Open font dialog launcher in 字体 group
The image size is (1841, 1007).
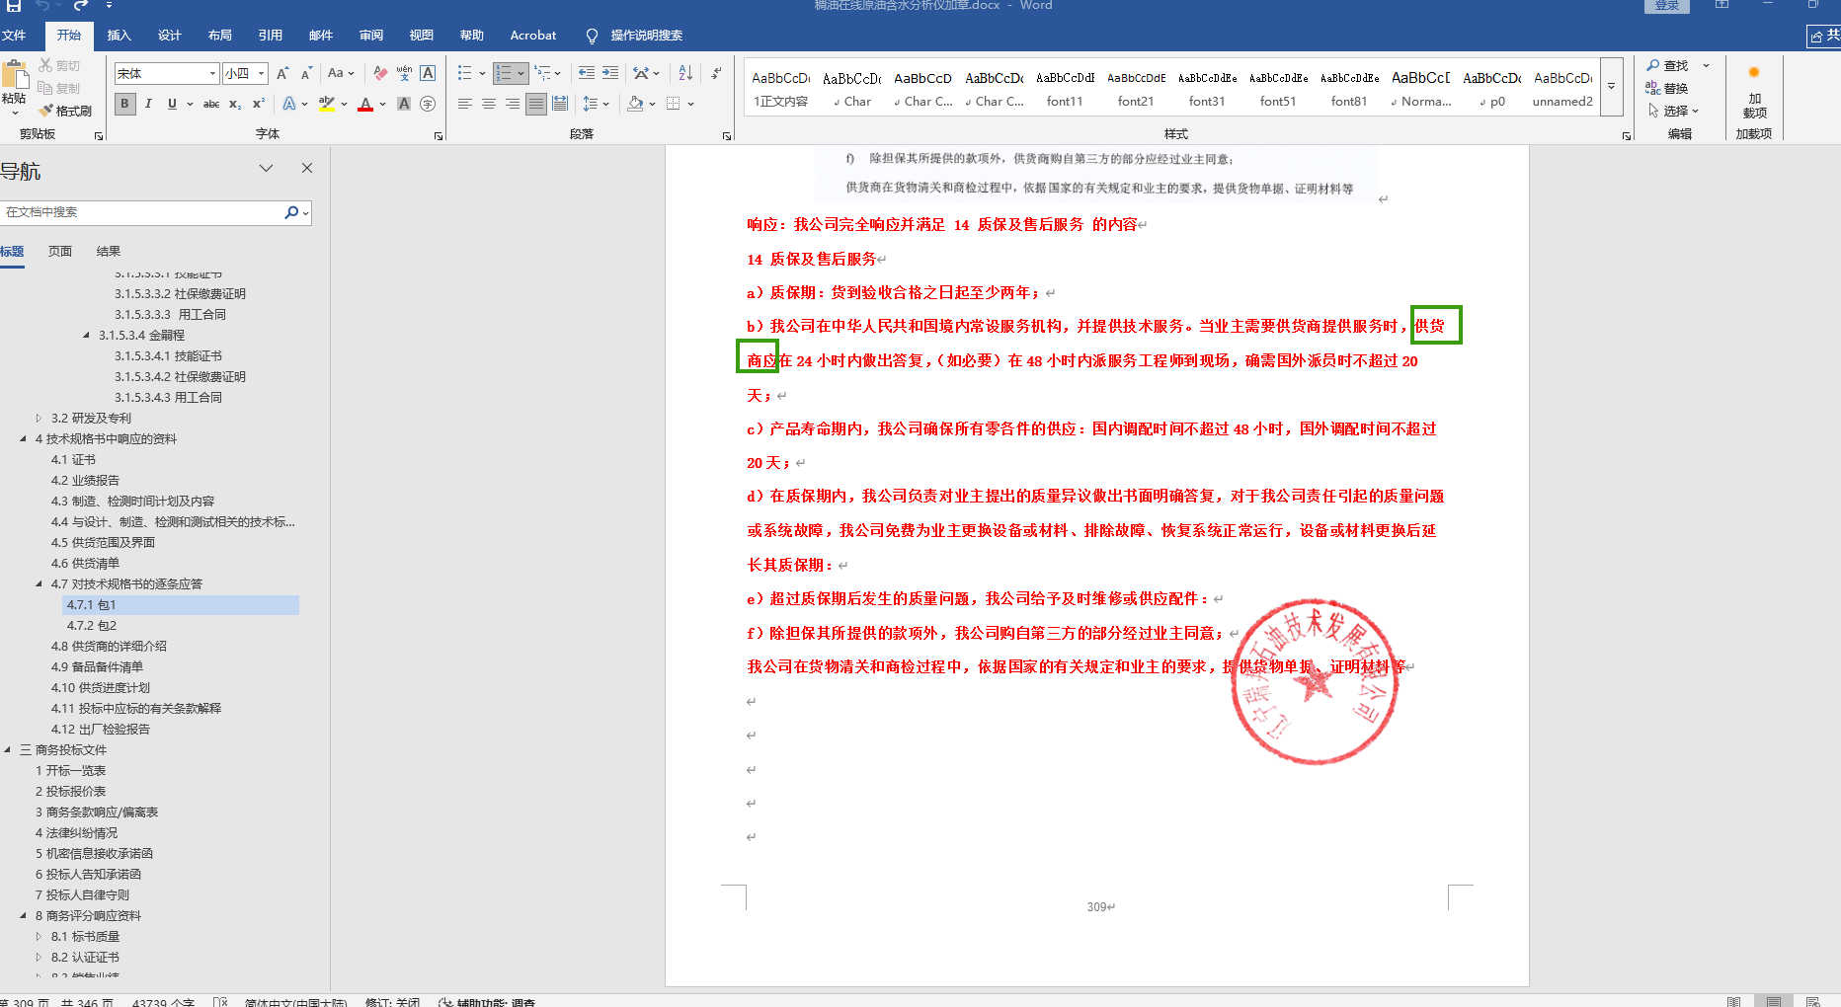(x=439, y=136)
